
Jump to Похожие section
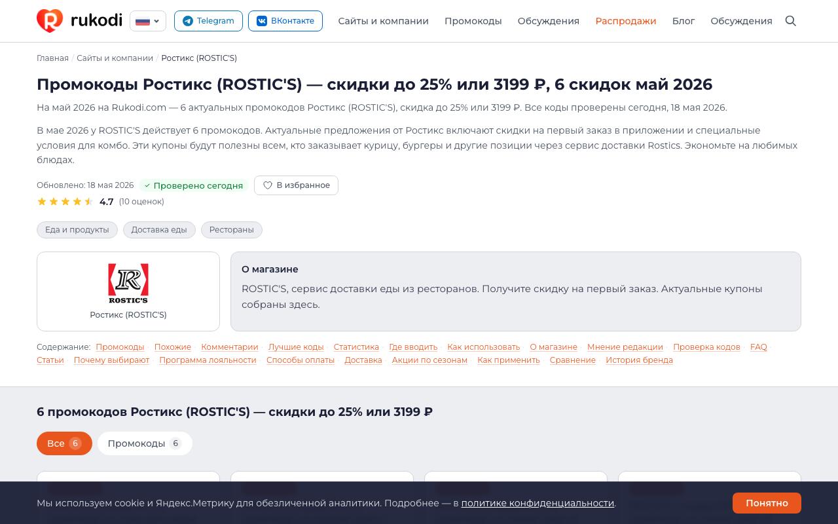[173, 347]
